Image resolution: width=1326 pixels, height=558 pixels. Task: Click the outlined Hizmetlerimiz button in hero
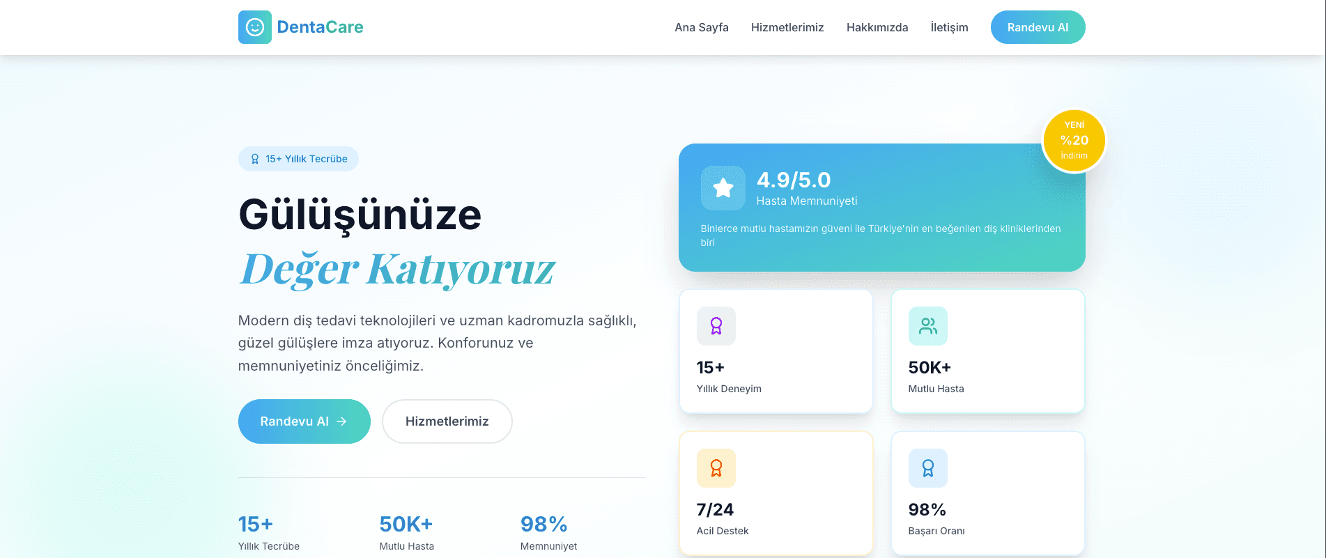[x=447, y=421]
